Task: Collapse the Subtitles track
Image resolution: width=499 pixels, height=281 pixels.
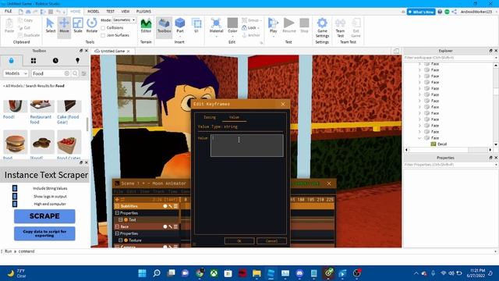Action: point(117,206)
